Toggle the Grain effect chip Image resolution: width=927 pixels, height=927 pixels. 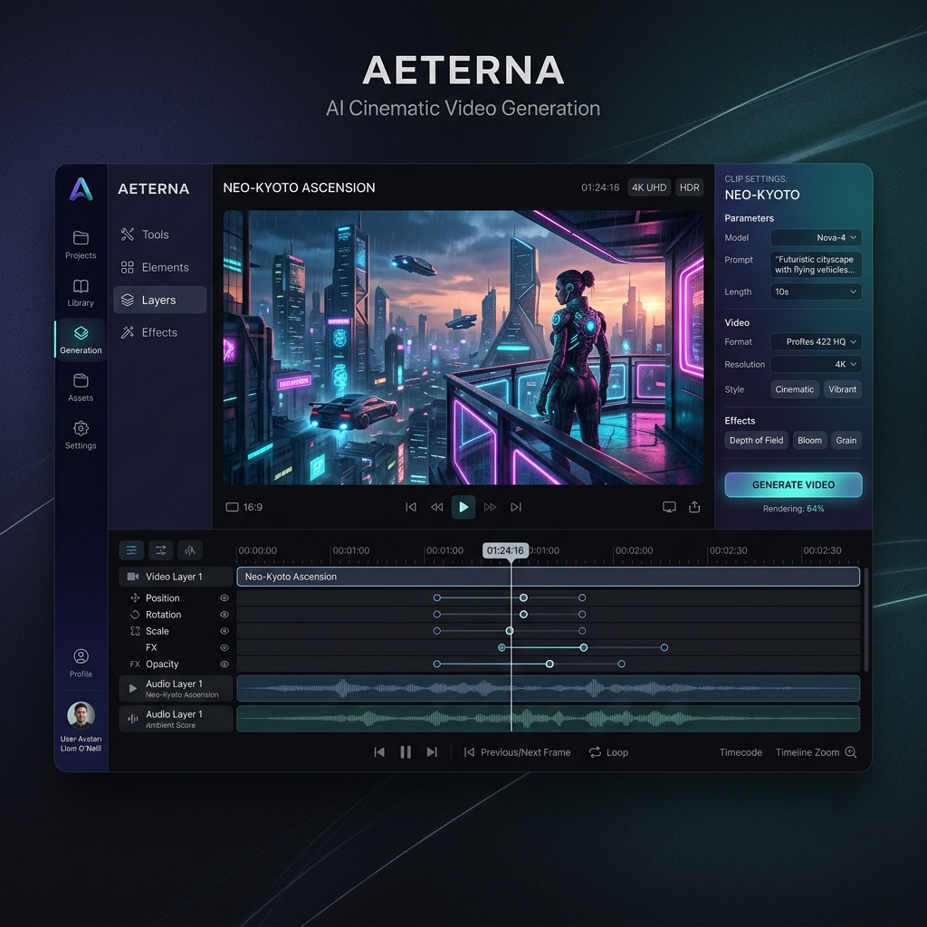click(846, 441)
